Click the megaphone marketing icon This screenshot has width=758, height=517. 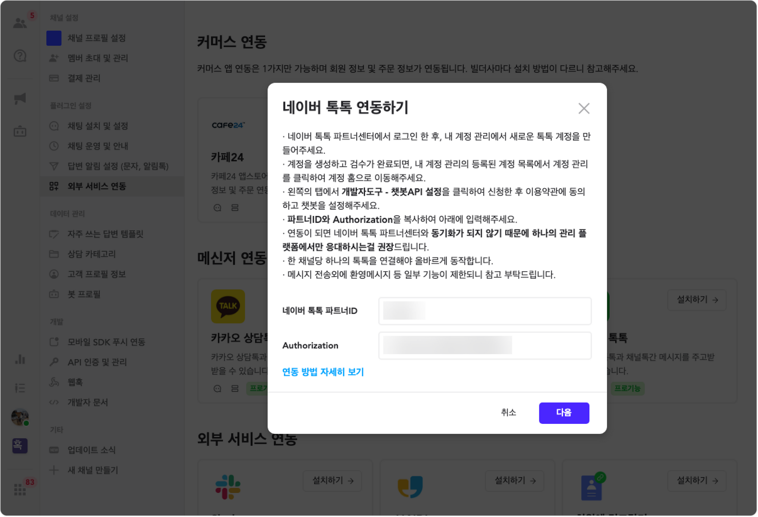pyautogui.click(x=20, y=98)
